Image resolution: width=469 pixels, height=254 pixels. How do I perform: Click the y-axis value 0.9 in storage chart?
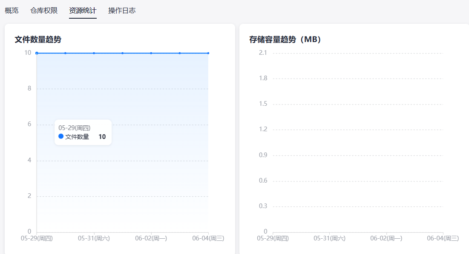(263, 155)
